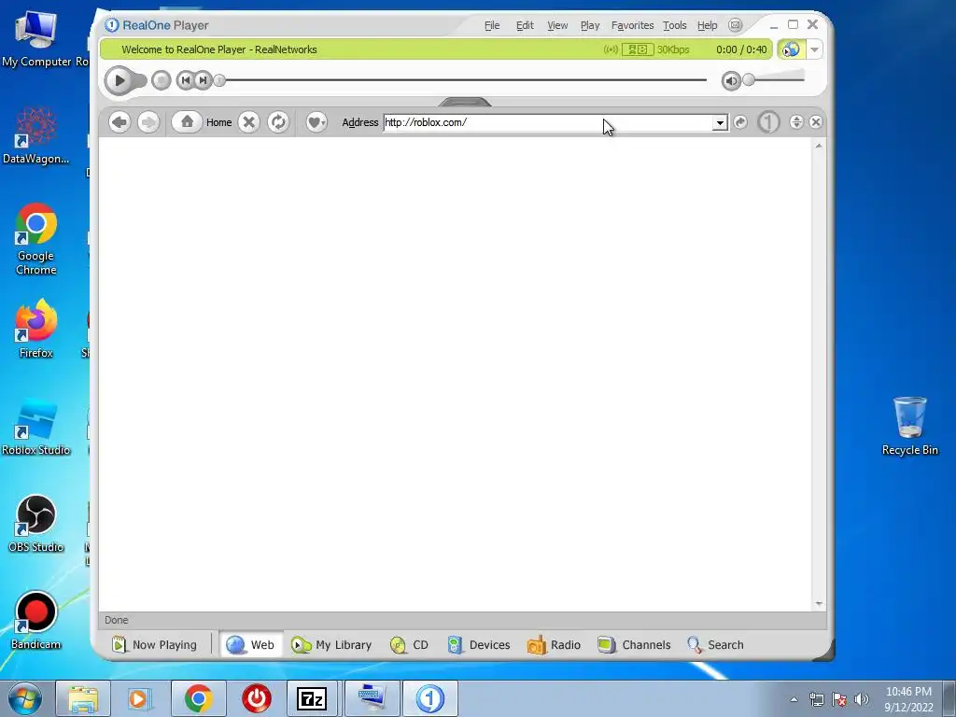Go back to the previous web page
The width and height of the screenshot is (956, 717).
coord(119,122)
